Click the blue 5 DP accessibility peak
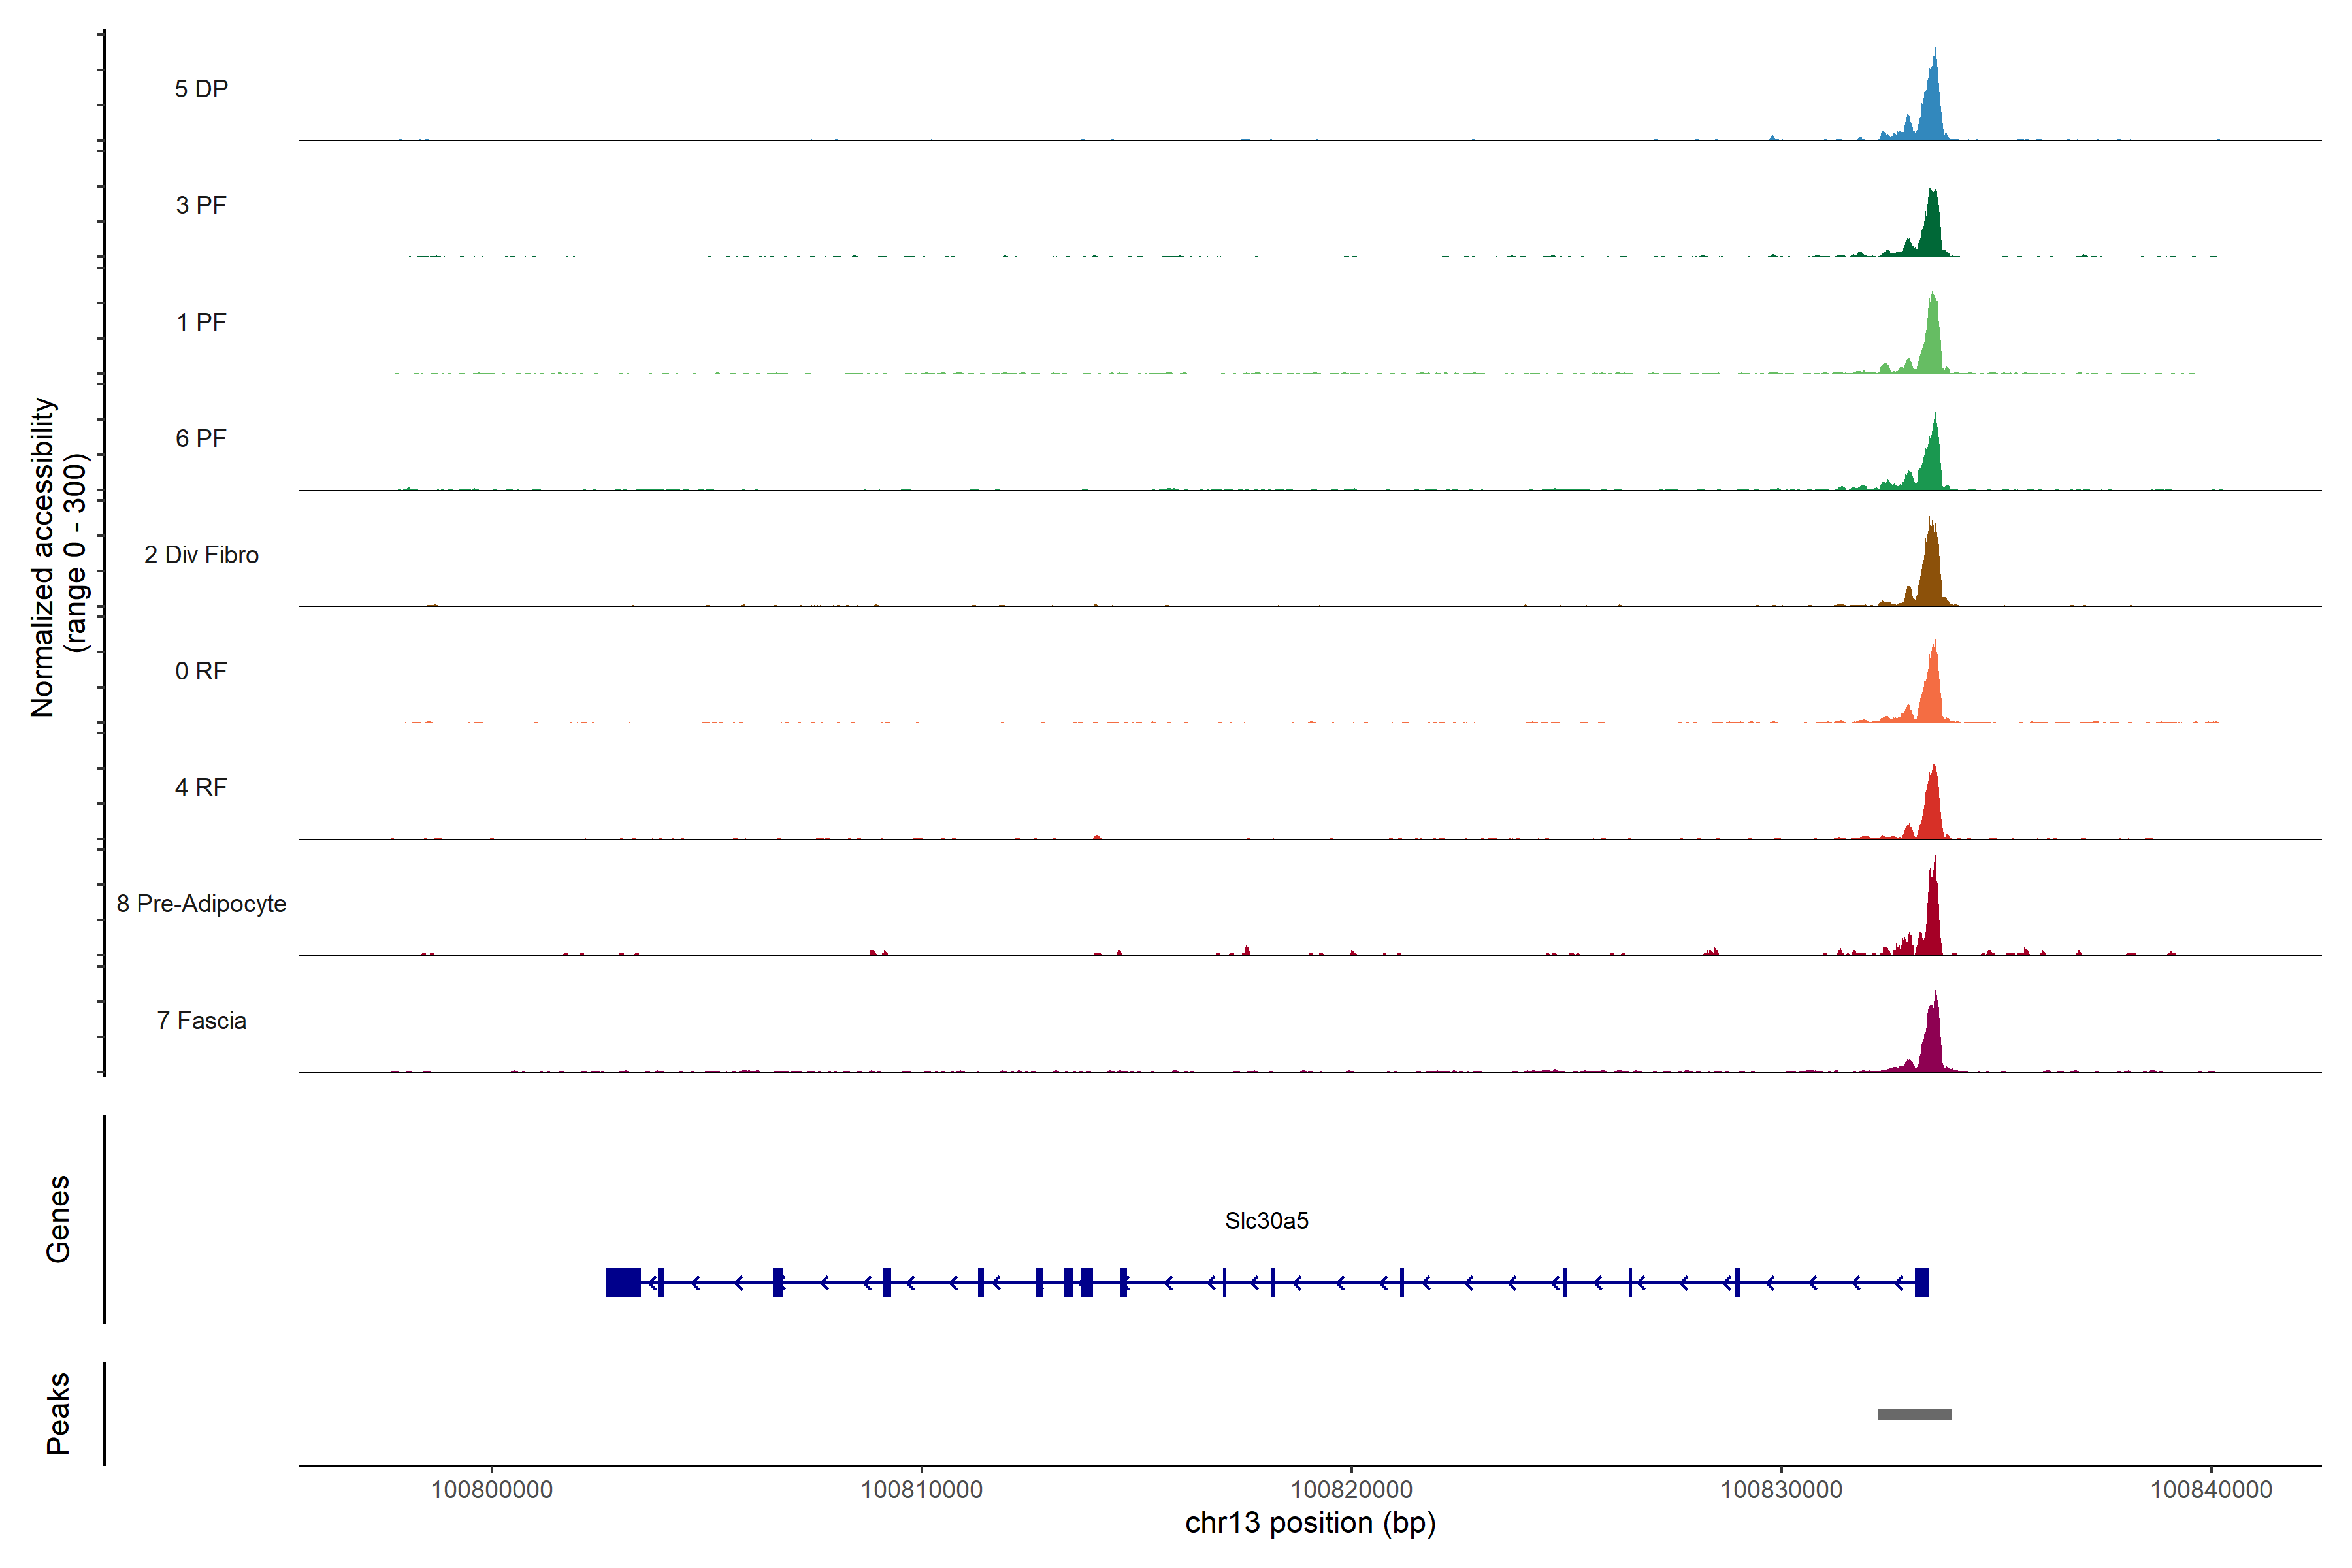The width and height of the screenshot is (2352, 1568). click(x=1933, y=110)
